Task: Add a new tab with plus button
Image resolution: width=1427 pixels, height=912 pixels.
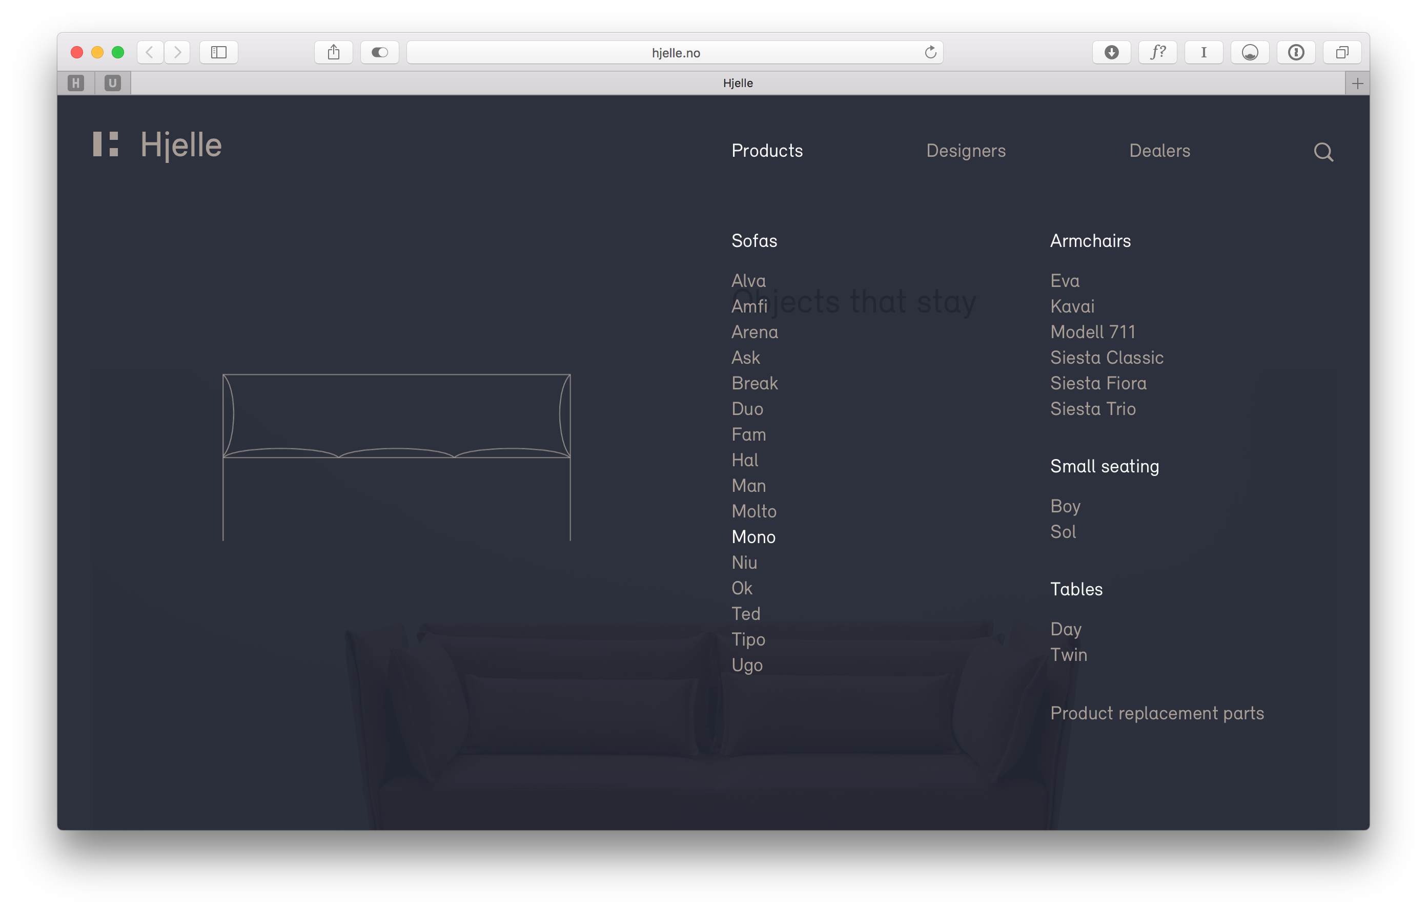Action: pyautogui.click(x=1357, y=84)
